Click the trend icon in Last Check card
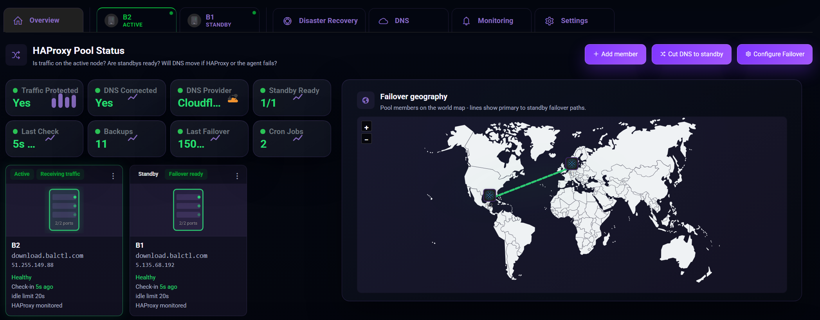This screenshot has height=320, width=820. 50,138
